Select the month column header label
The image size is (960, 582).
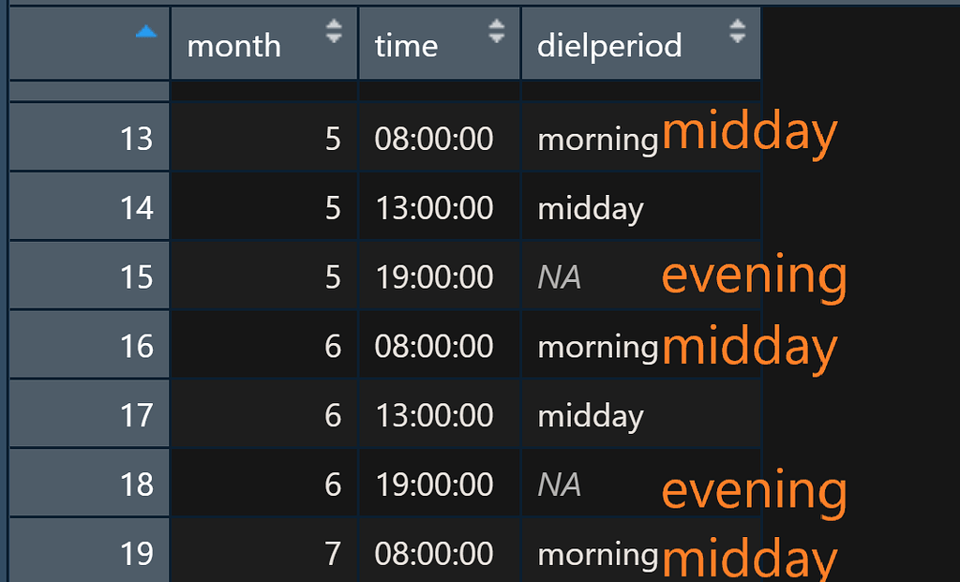[x=233, y=43]
